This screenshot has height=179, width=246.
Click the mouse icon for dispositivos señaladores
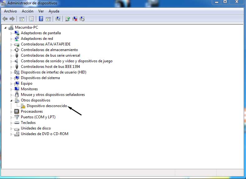[x=17, y=95]
